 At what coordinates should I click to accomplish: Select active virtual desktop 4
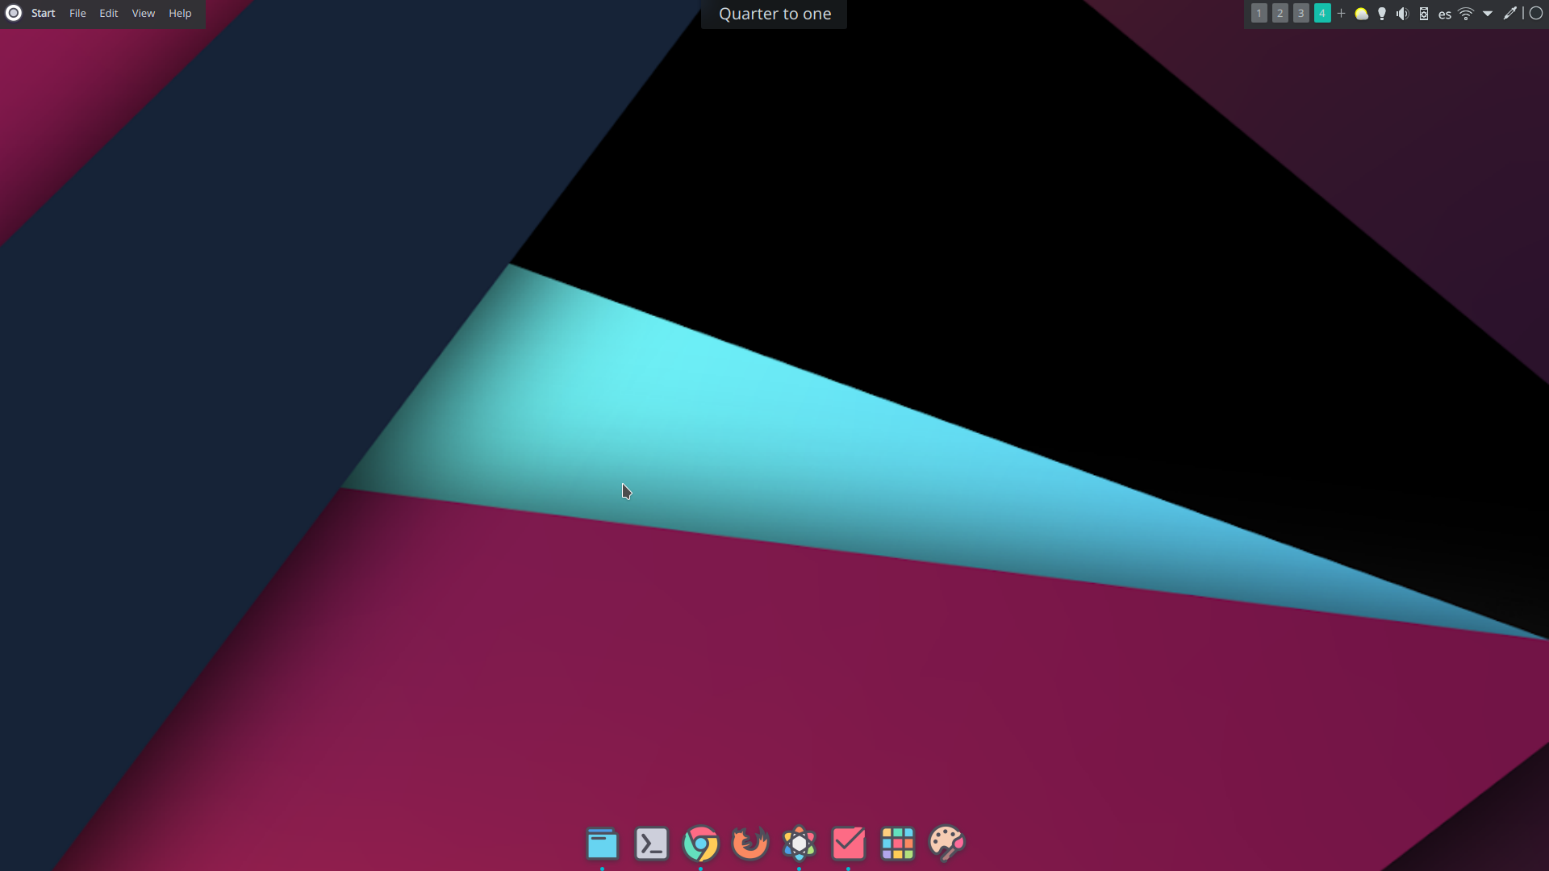(x=1321, y=13)
